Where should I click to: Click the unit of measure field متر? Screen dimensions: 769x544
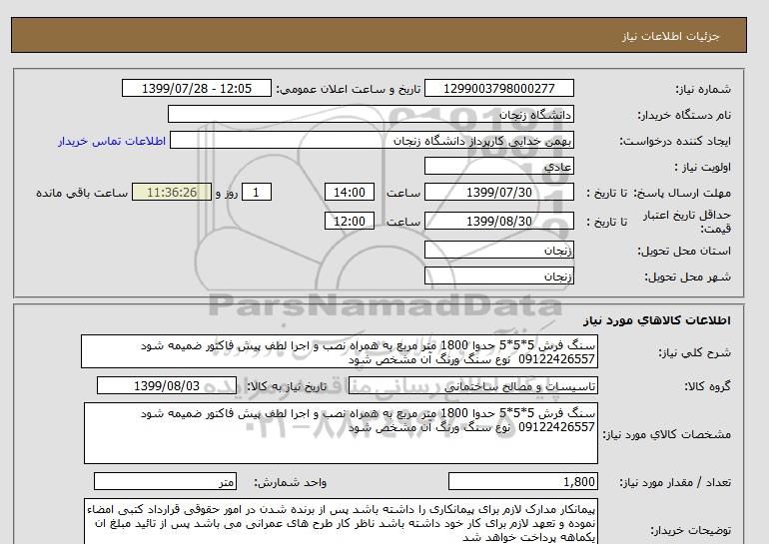[x=165, y=482]
